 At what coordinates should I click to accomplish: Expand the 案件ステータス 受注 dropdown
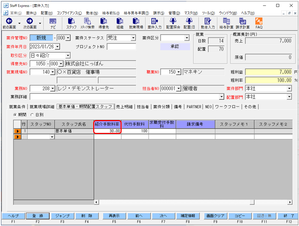[133, 38]
